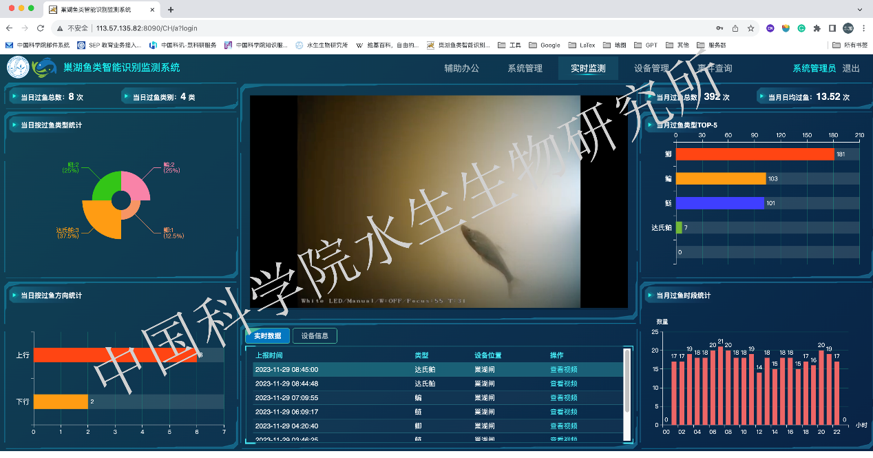Open the 系统管理 navigation menu
This screenshot has height=458, width=873.
pyautogui.click(x=525, y=68)
